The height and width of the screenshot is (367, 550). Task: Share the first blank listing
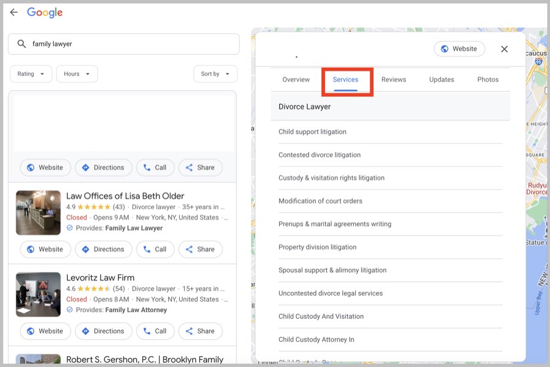pos(200,168)
